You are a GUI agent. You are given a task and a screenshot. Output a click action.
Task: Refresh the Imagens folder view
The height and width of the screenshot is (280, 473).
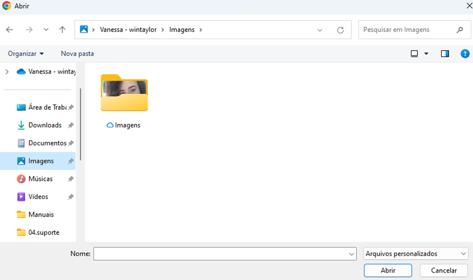(340, 30)
